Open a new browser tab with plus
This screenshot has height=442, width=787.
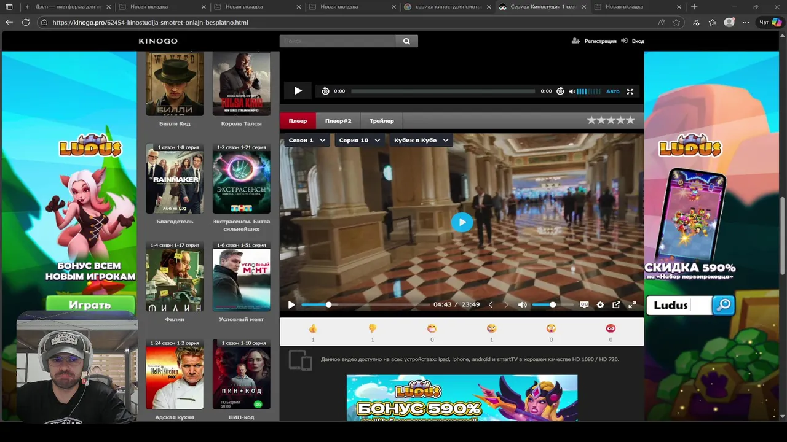[x=694, y=7]
